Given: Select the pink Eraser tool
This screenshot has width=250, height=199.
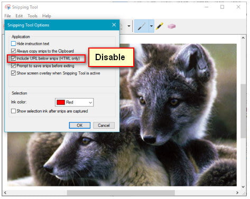Looking at the screenshot, I should (x=171, y=26).
